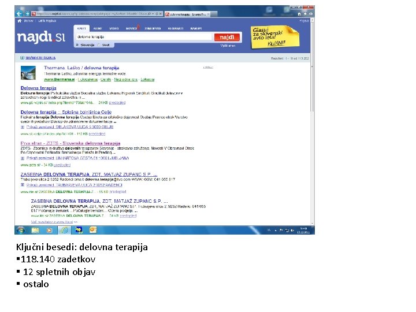Open Thermana Laško / delovna terapija result

click(x=81, y=68)
